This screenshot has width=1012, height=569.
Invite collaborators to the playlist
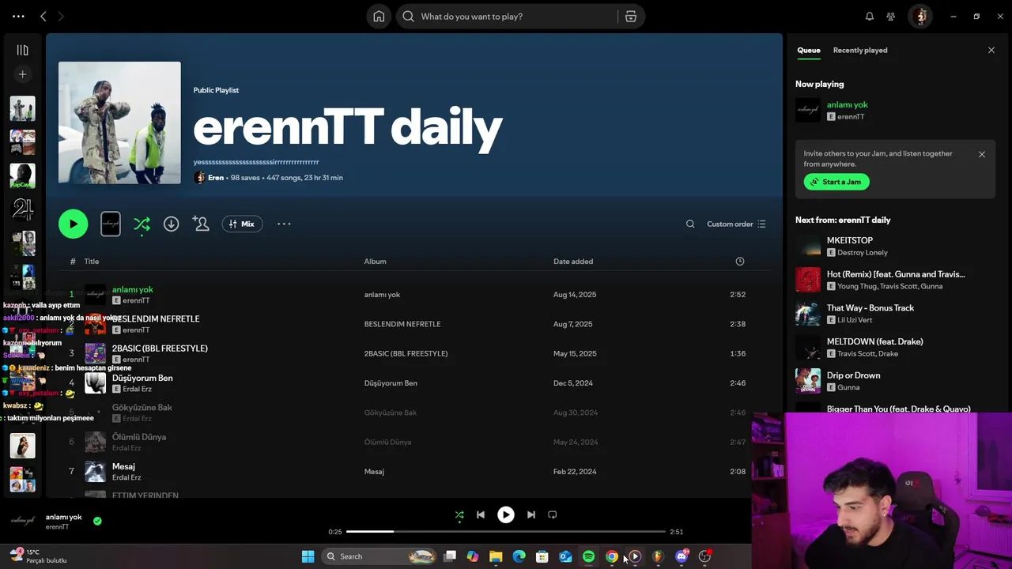(201, 224)
